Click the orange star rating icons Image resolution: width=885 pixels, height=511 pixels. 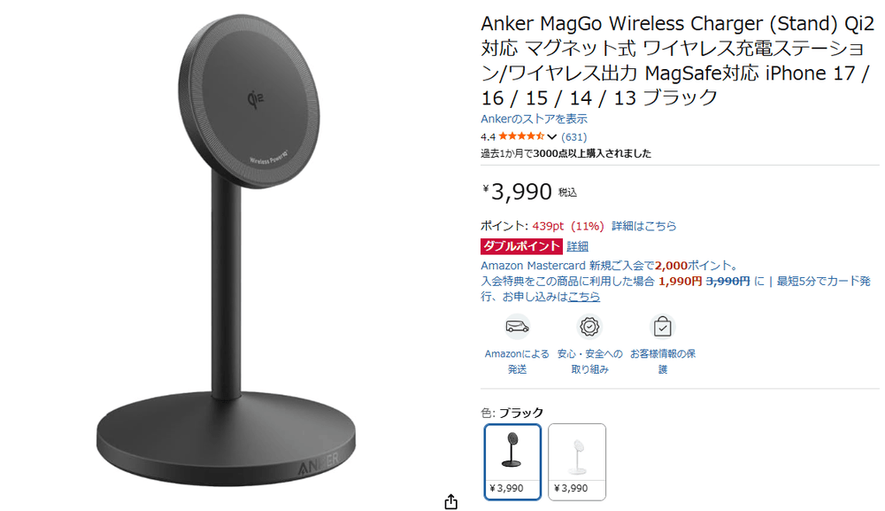pos(521,136)
